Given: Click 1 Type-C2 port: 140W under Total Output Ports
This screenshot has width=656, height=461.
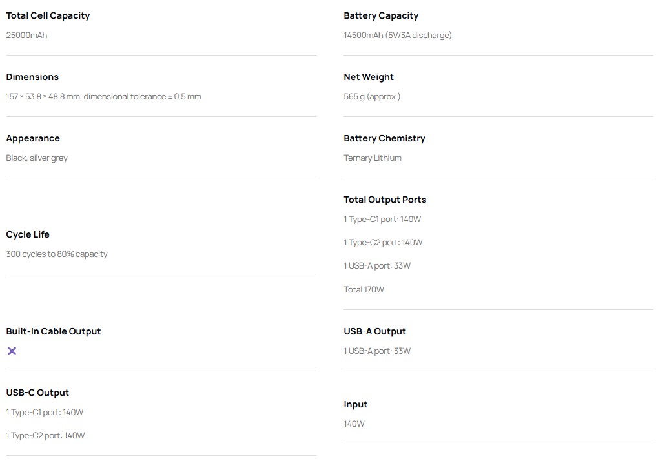Looking at the screenshot, I should [x=384, y=243].
